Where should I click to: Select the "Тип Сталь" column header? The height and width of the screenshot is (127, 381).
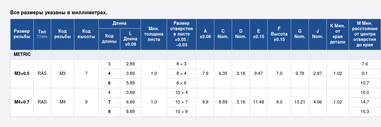[42, 34]
